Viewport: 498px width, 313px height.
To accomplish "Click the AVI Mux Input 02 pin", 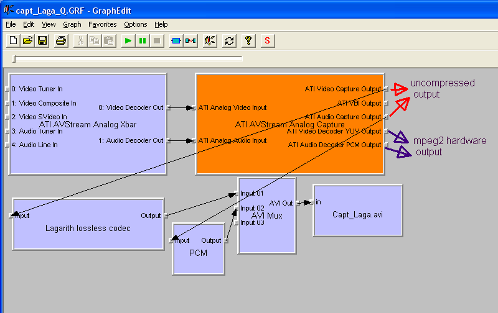I will pyautogui.click(x=237, y=209).
